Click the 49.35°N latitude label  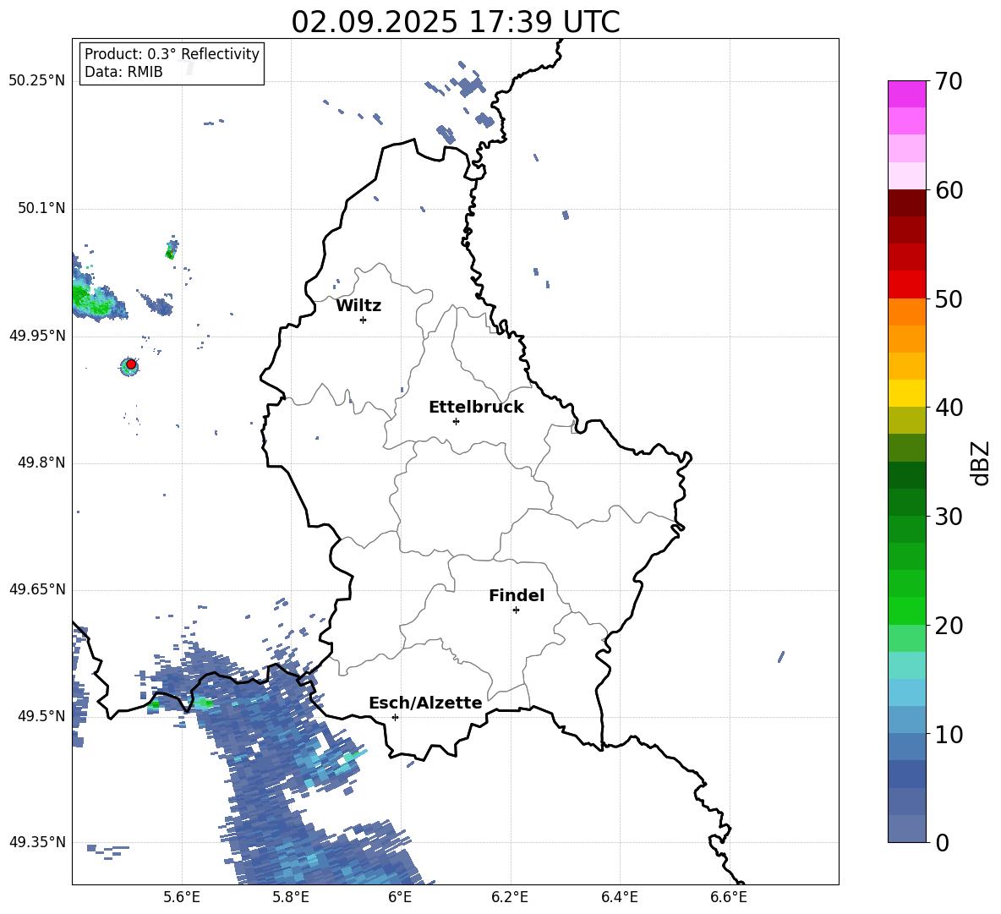coord(37,843)
